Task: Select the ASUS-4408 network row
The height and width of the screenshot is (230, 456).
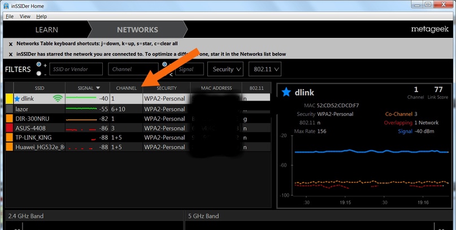Action: (x=138, y=128)
